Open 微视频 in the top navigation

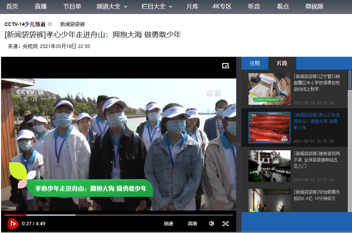[314, 7]
